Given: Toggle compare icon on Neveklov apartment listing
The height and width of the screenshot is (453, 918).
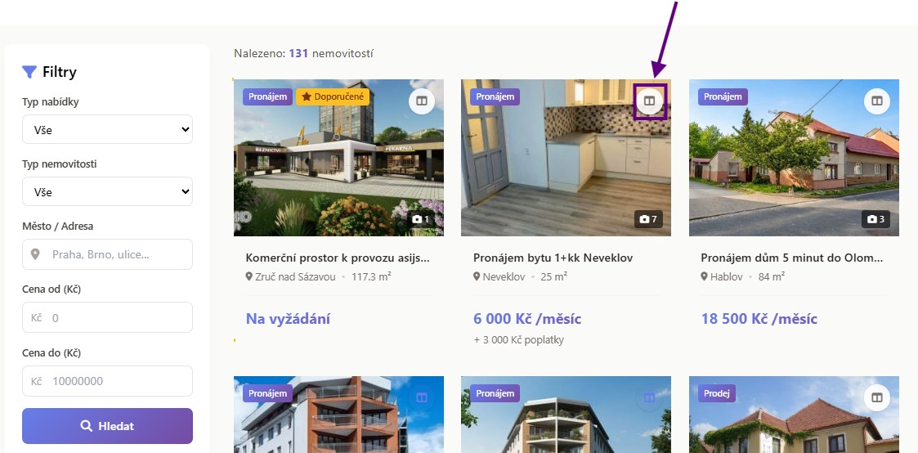Looking at the screenshot, I should click(x=649, y=101).
